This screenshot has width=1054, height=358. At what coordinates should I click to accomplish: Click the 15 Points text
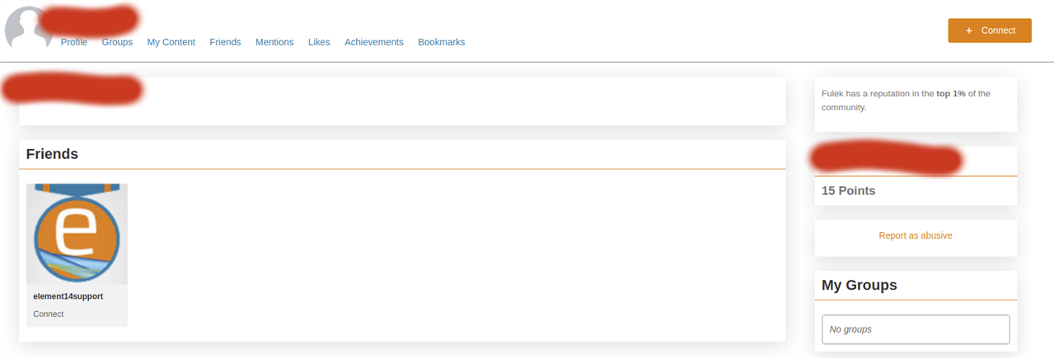(x=849, y=191)
